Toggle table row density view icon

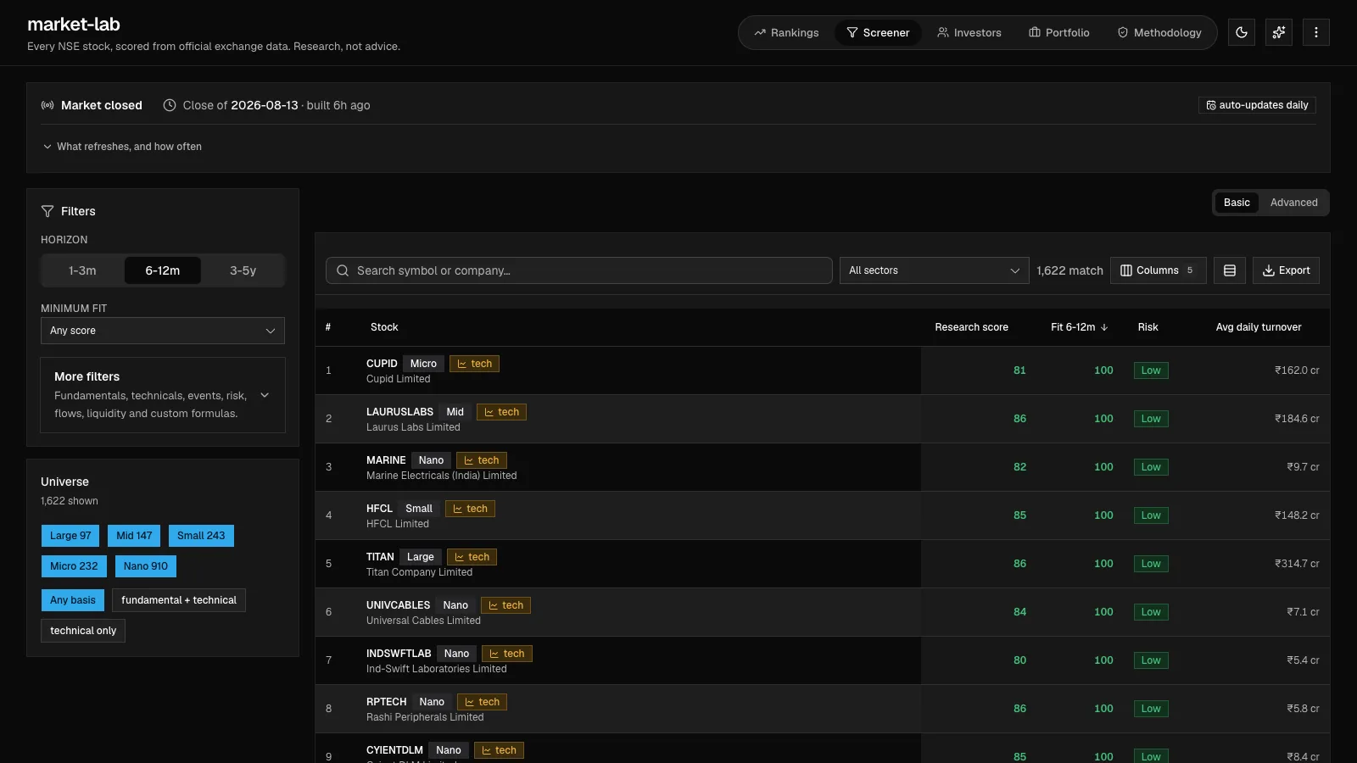pos(1230,270)
